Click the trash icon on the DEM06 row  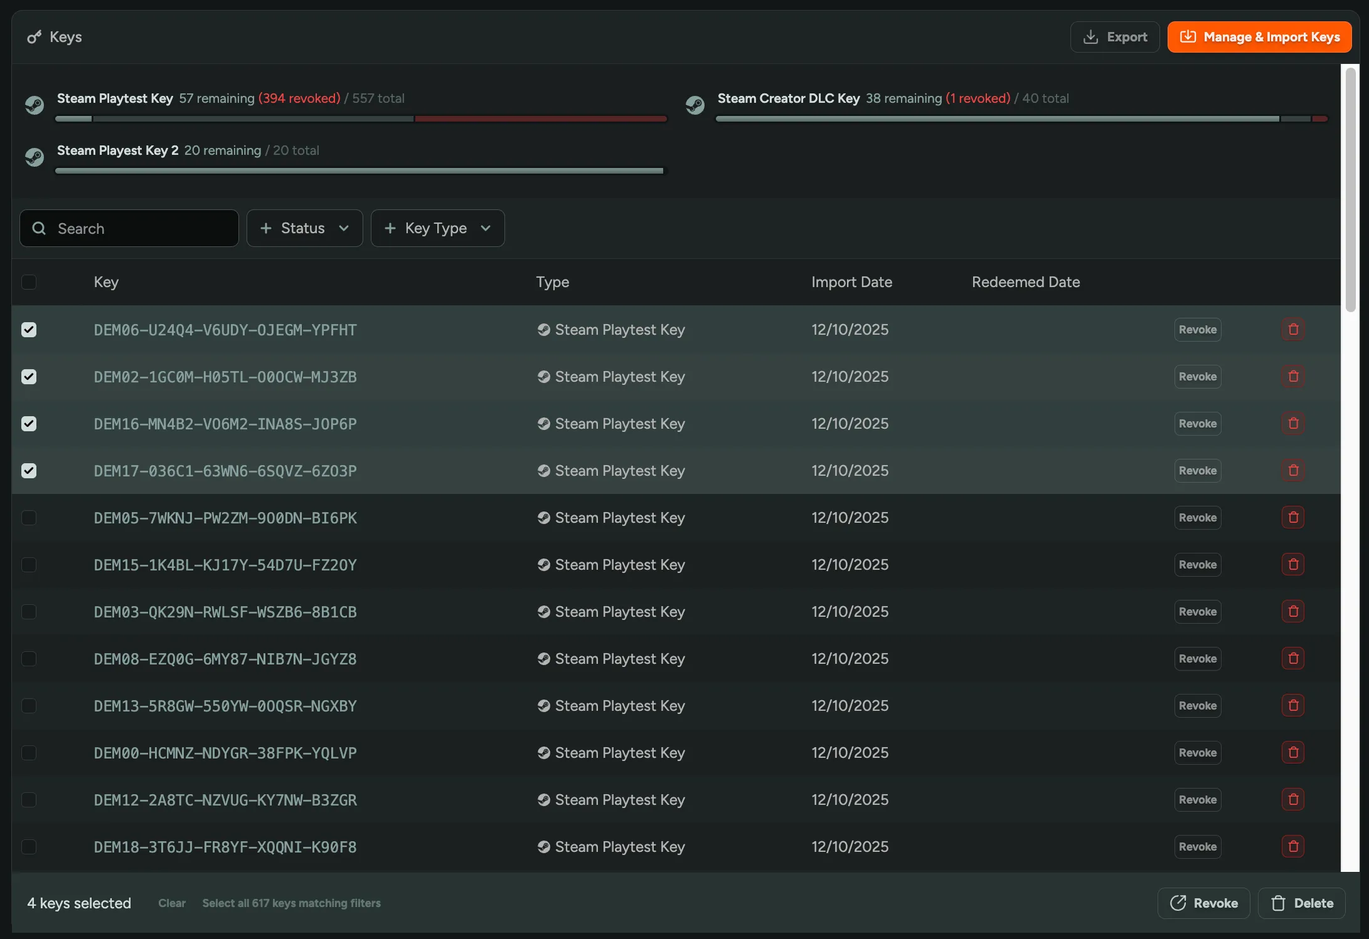(x=1292, y=329)
